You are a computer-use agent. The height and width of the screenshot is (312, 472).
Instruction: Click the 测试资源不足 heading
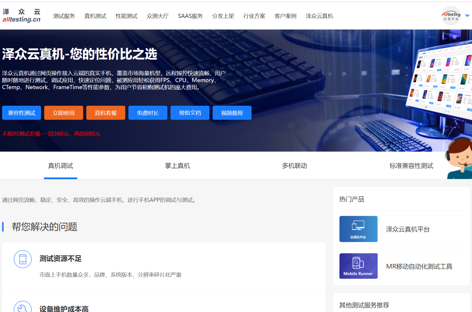[61, 258]
